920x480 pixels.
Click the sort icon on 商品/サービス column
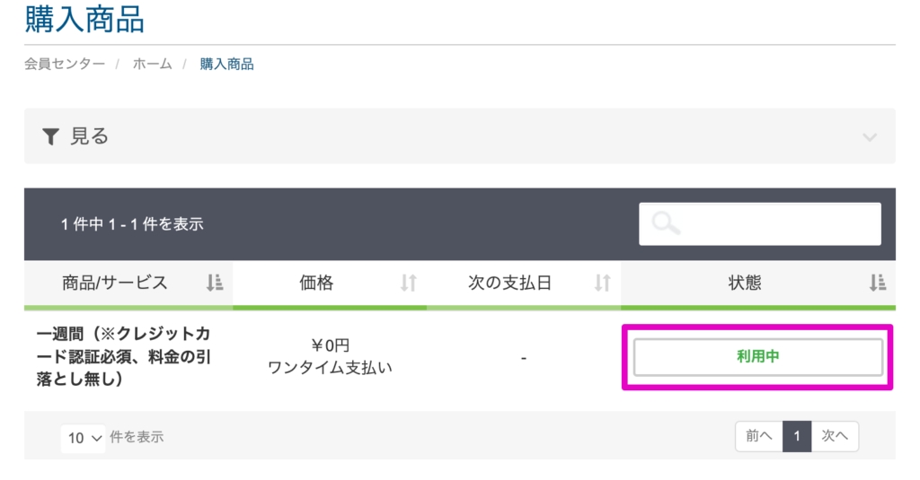214,284
